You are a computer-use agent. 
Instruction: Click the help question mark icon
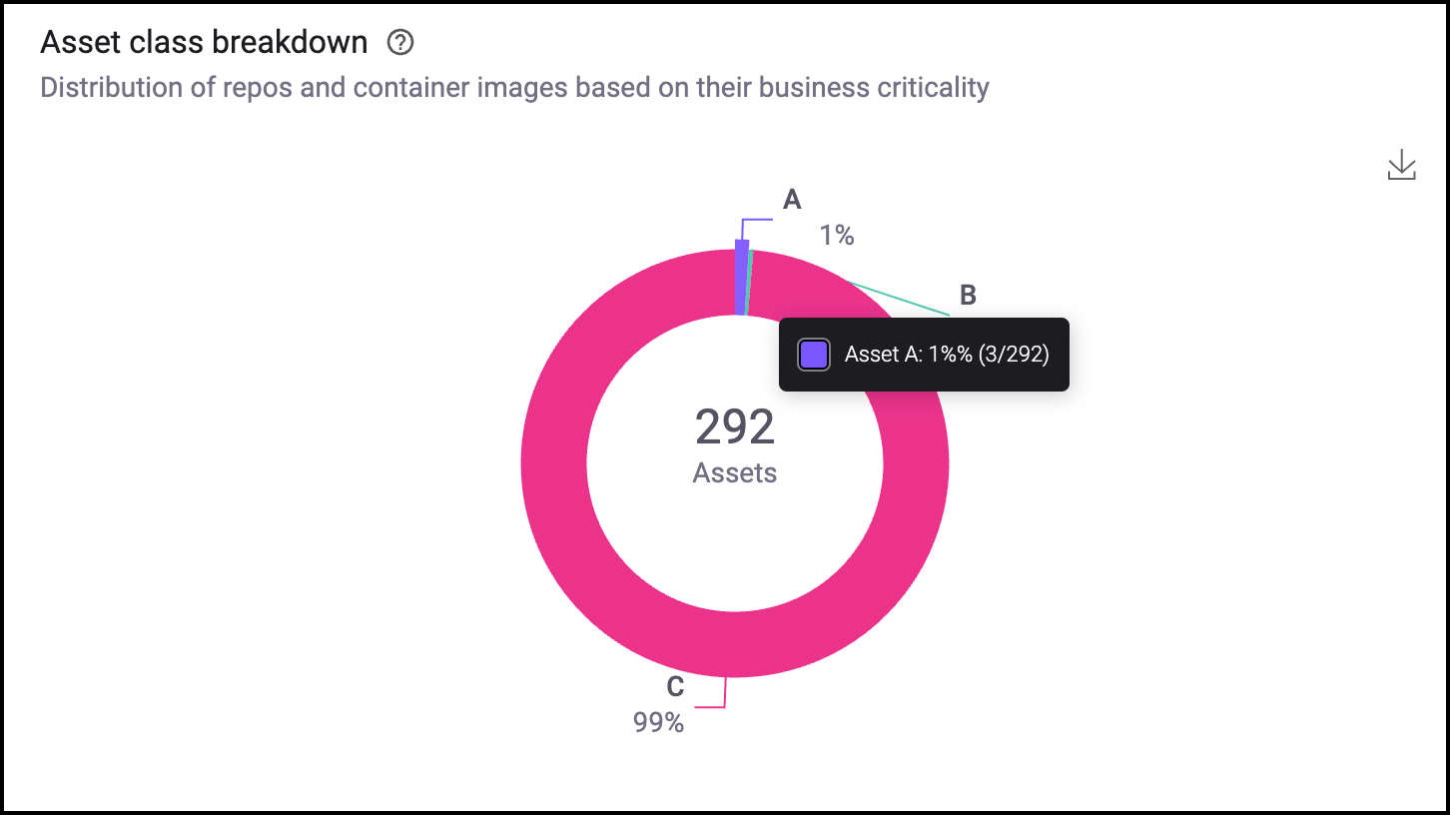click(x=400, y=43)
